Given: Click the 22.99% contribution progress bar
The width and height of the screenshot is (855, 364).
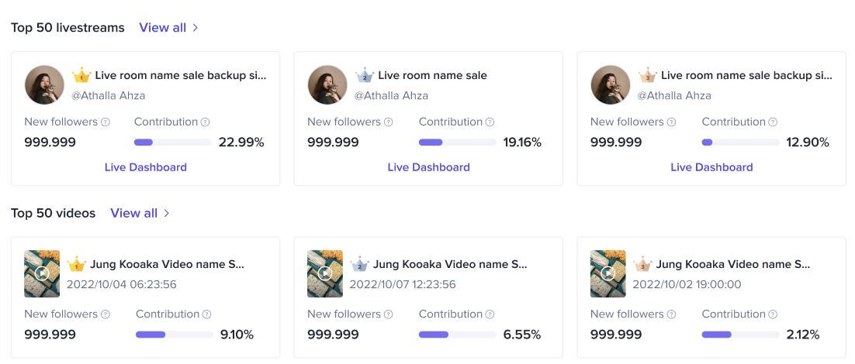Looking at the screenshot, I should [x=173, y=143].
